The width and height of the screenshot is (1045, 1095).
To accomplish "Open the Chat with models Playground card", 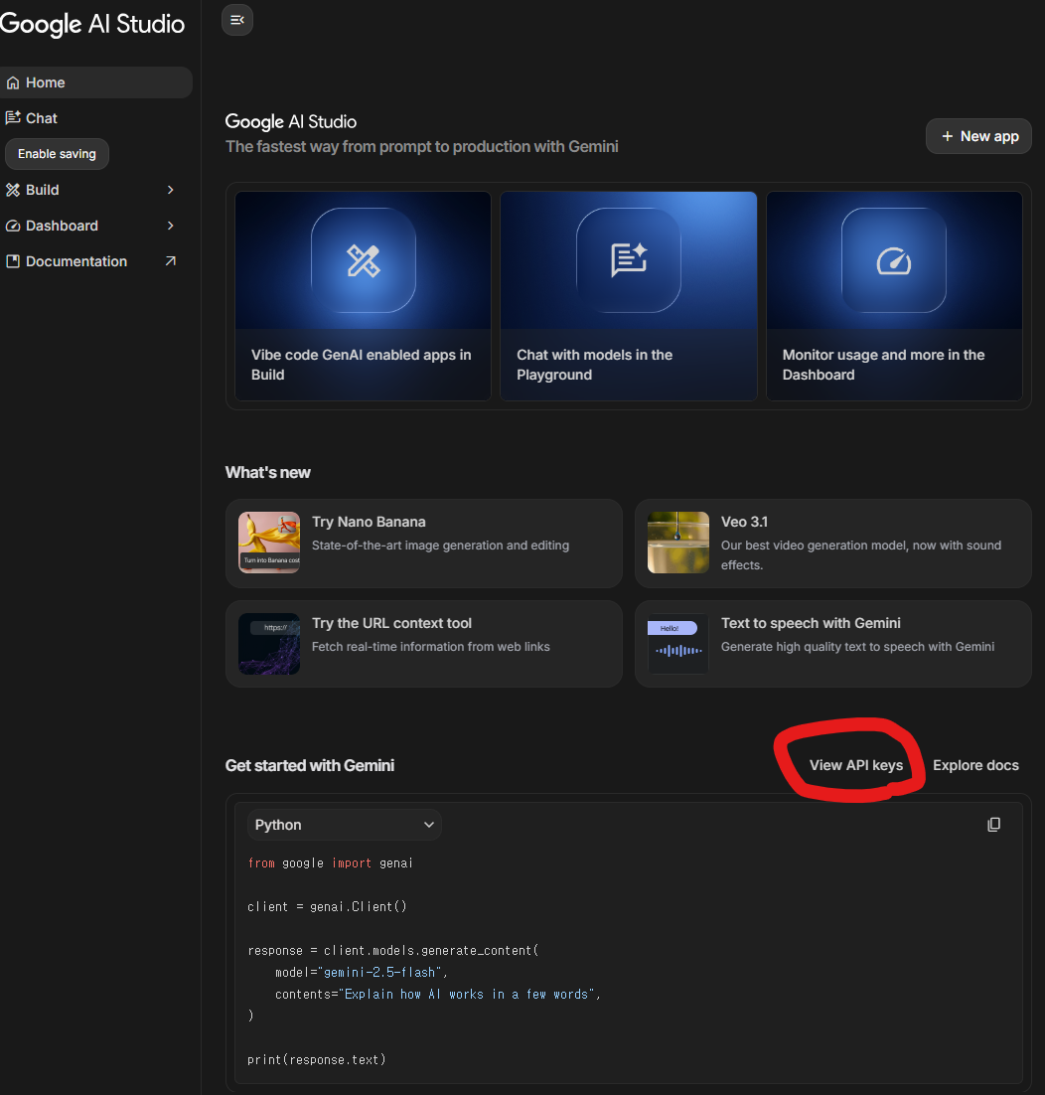I will 629,296.
